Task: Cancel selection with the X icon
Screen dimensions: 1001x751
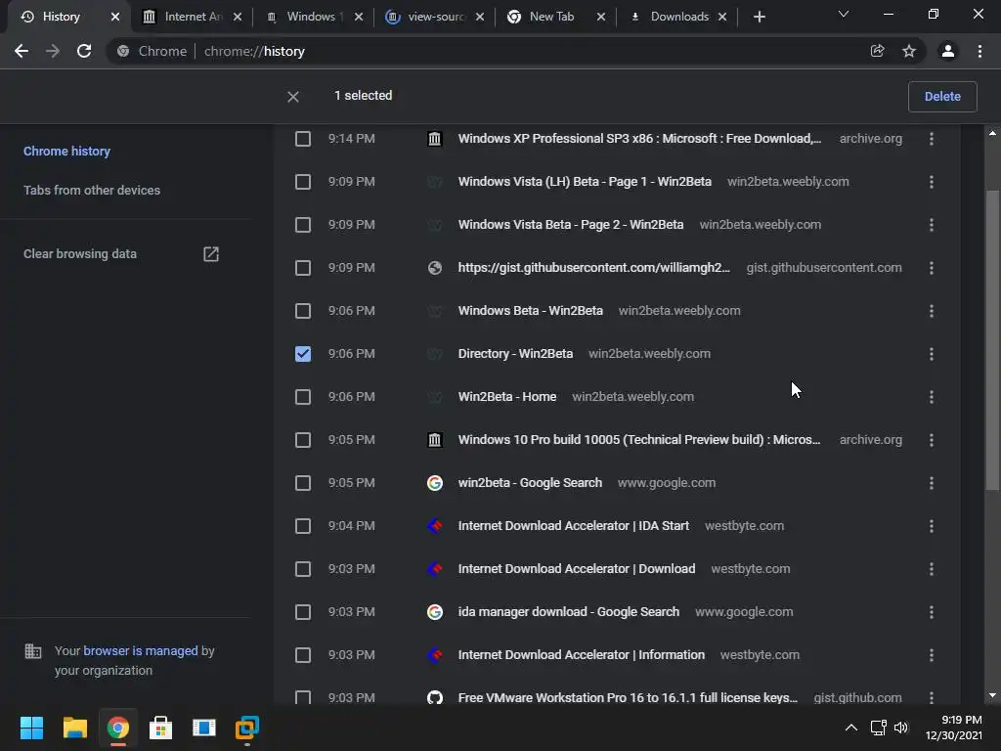Action: point(293,97)
